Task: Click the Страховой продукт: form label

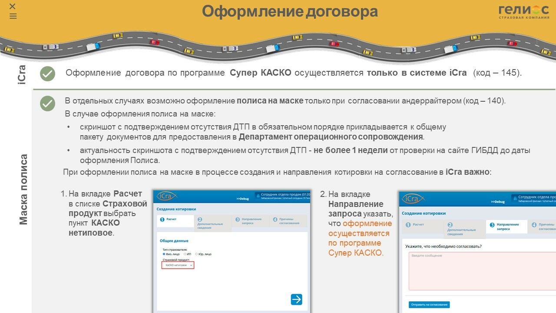Action: (176, 259)
